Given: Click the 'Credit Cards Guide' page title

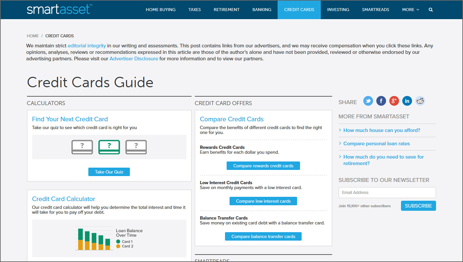Looking at the screenshot, I should click(x=90, y=82).
